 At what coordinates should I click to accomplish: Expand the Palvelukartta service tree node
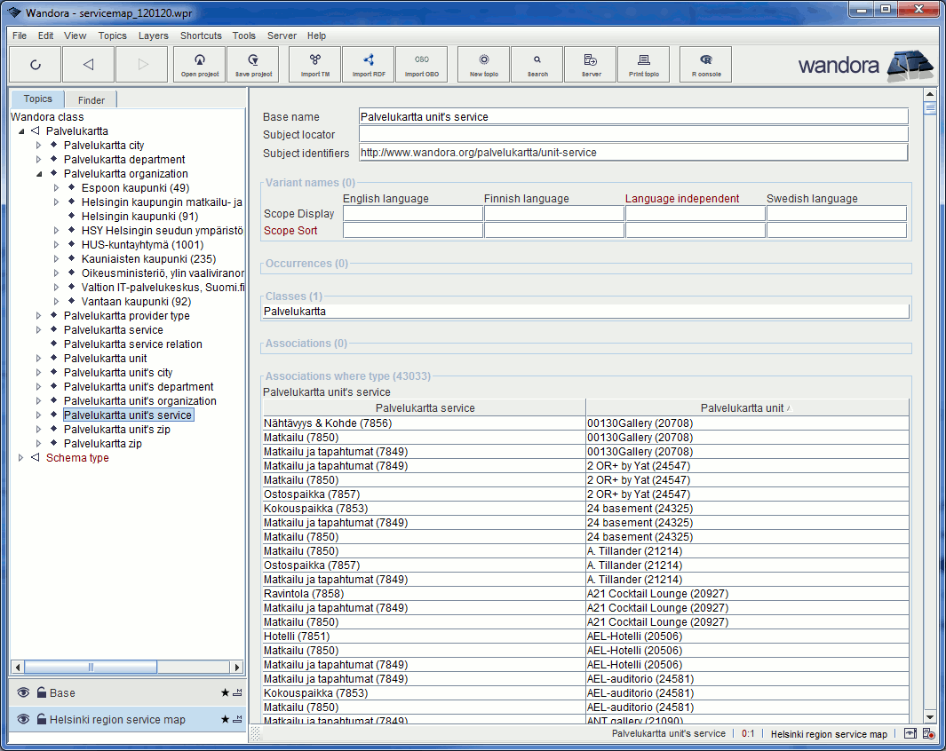(x=37, y=329)
